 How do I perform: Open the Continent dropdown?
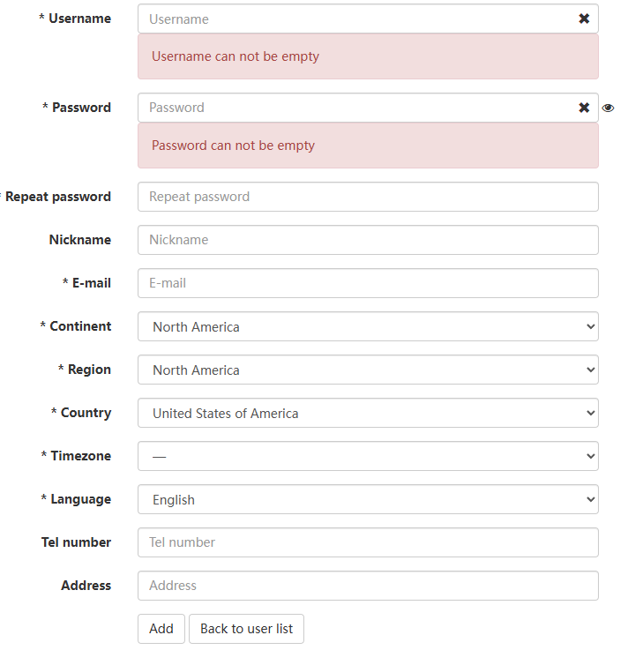368,326
